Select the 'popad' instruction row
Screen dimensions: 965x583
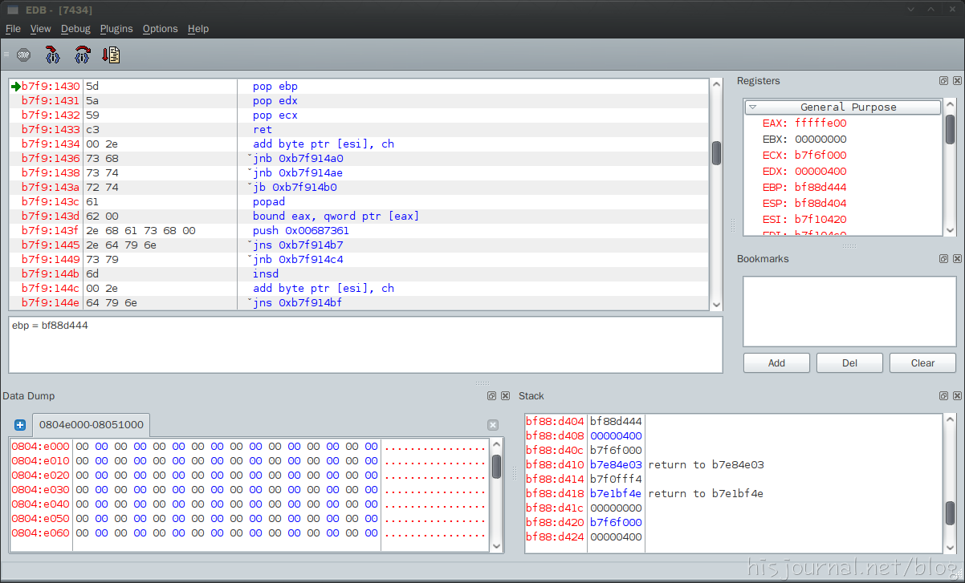(359, 202)
